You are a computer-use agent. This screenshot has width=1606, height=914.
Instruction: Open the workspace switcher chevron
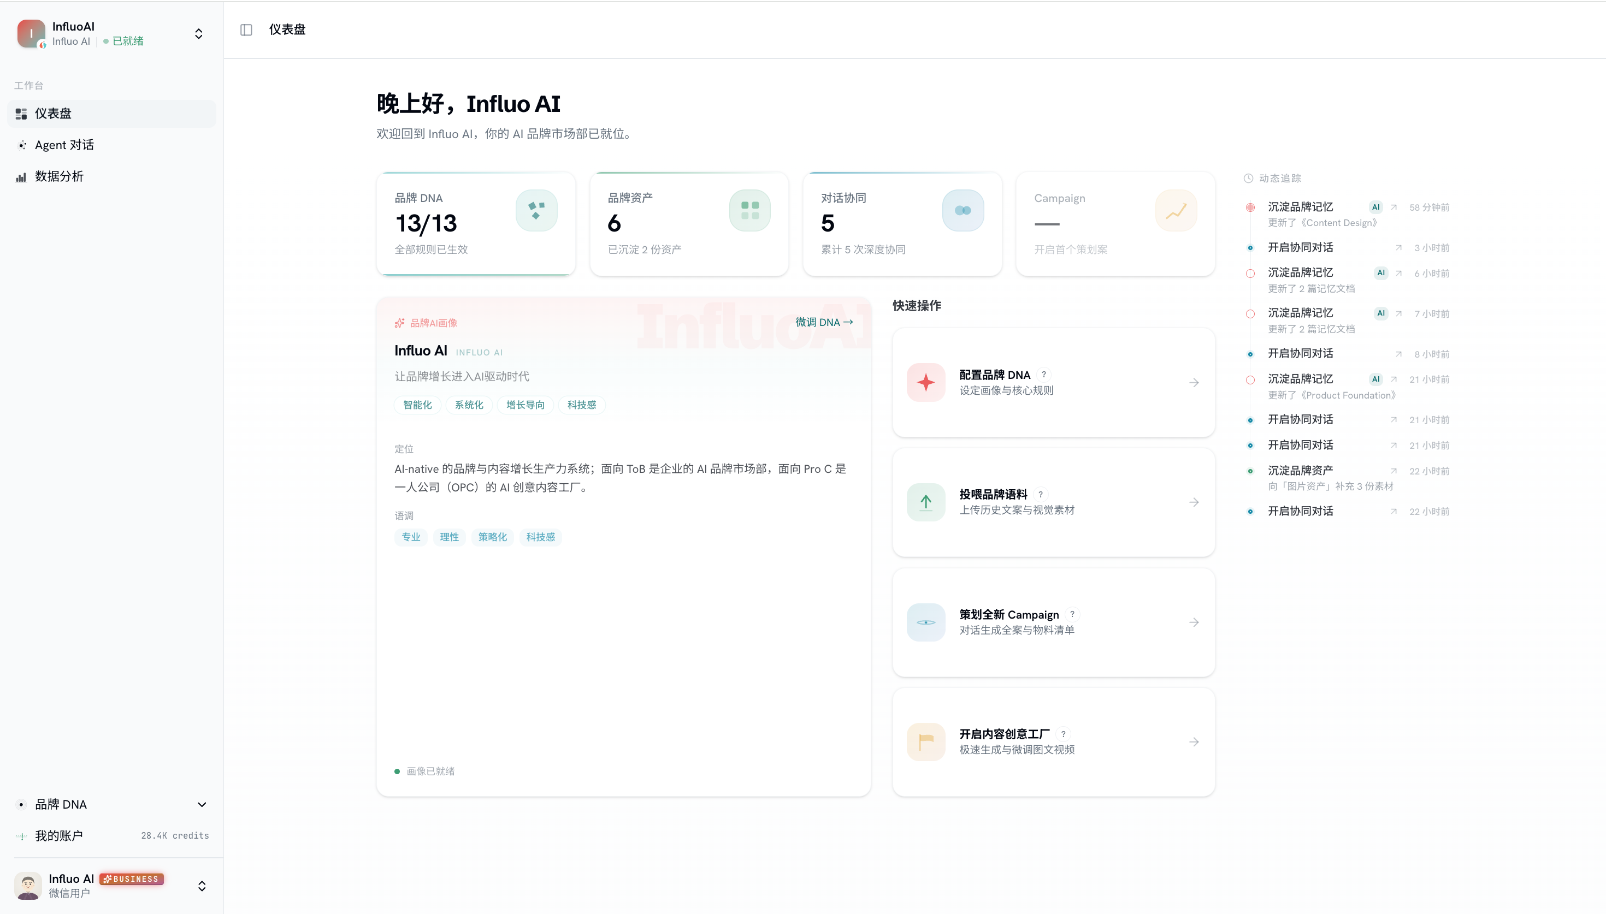pyautogui.click(x=198, y=33)
